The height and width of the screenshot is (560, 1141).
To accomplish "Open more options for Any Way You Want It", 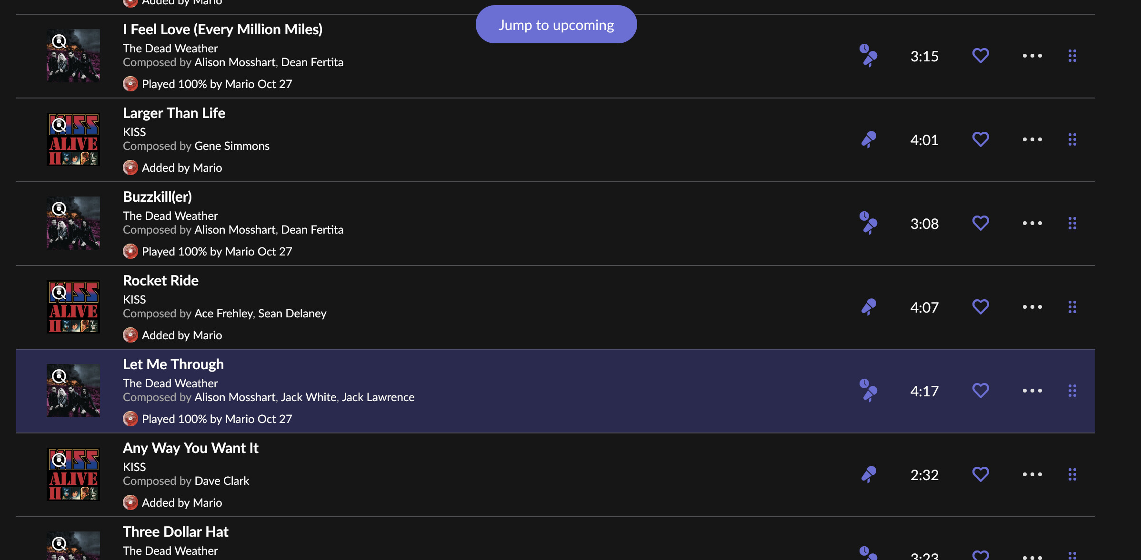I will 1032,474.
